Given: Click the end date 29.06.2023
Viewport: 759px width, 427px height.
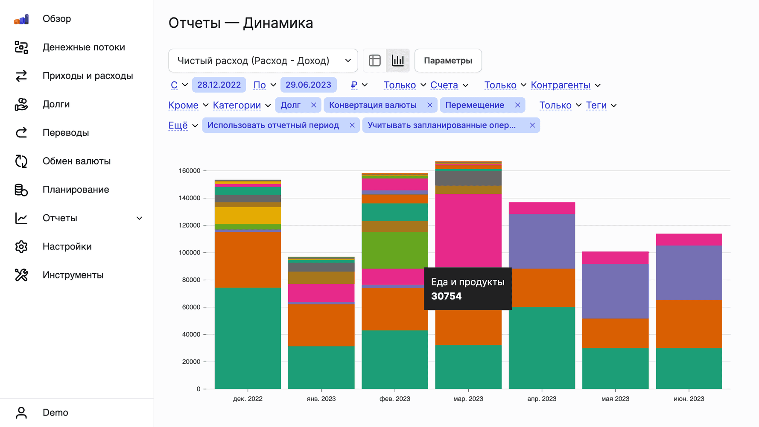Looking at the screenshot, I should [308, 85].
